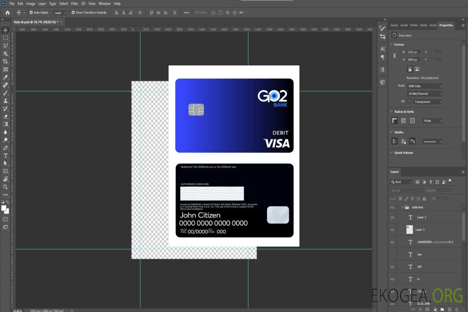Open the Transparent fill dropdown
This screenshot has height=312, width=468.
(427, 102)
